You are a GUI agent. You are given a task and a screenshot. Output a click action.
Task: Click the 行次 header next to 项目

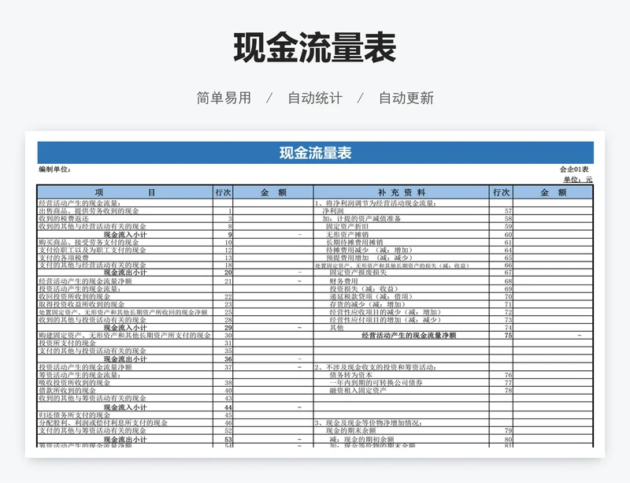pyautogui.click(x=223, y=192)
